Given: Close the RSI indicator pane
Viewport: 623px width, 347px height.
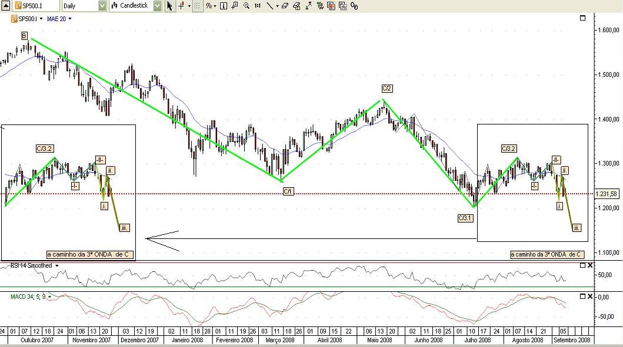Looking at the screenshot, I should pos(590,265).
